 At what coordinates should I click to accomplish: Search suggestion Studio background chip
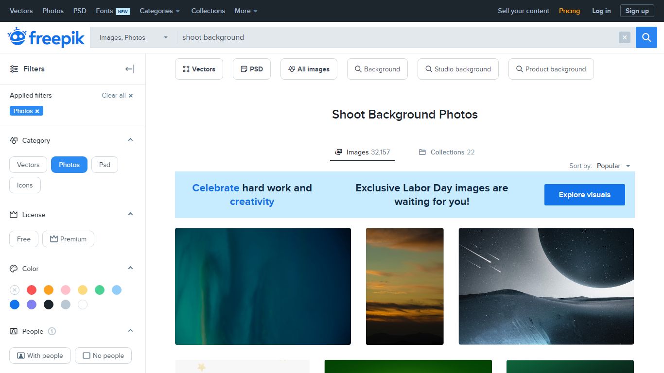coord(458,69)
